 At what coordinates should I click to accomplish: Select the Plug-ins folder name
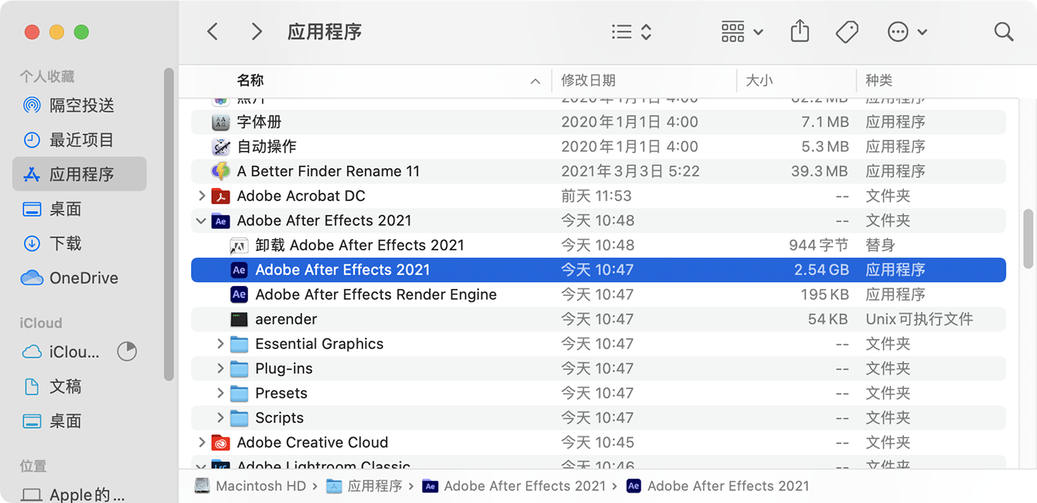tap(284, 368)
